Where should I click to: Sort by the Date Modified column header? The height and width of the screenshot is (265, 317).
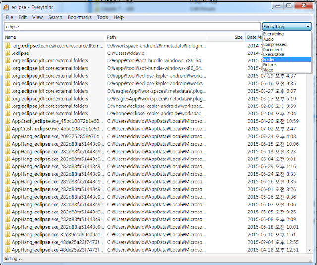coord(254,37)
